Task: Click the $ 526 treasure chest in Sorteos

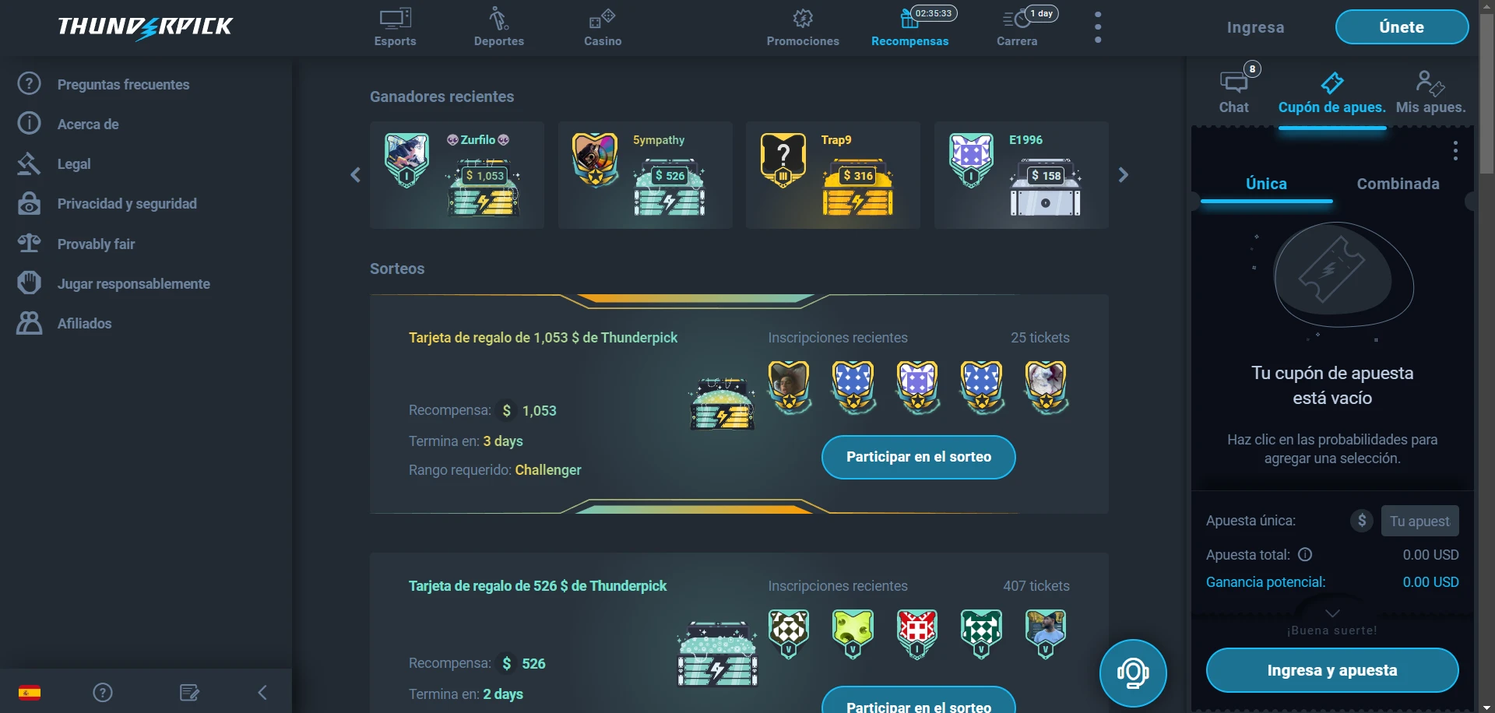Action: [x=718, y=654]
